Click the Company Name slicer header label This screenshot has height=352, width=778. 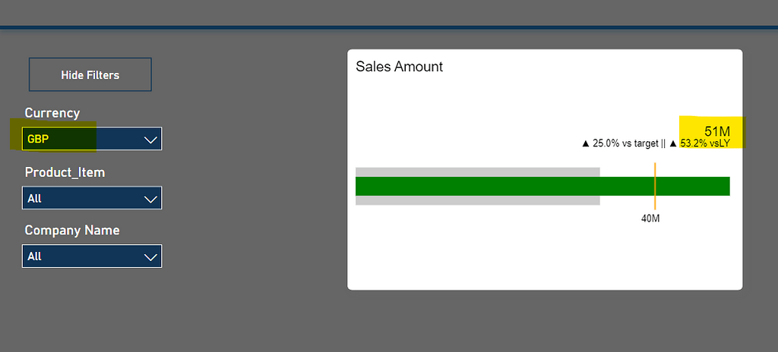(72, 230)
